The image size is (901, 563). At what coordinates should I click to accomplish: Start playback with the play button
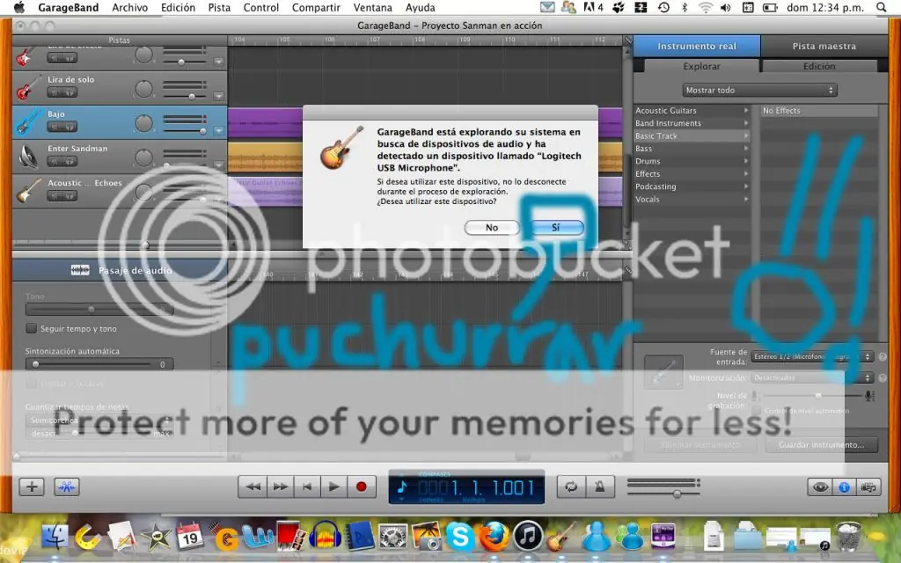click(333, 486)
